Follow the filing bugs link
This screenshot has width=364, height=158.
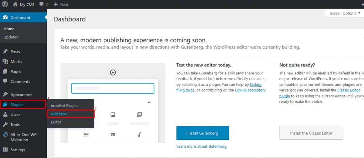[185, 90]
